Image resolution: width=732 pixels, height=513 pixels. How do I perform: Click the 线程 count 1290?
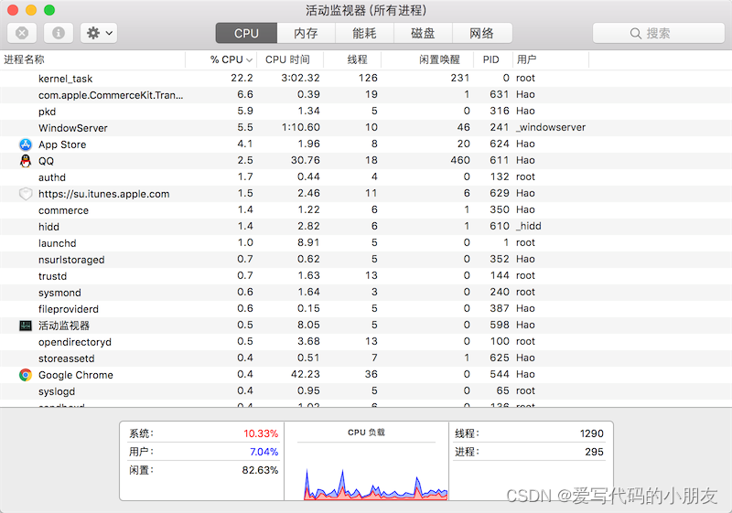pos(591,433)
